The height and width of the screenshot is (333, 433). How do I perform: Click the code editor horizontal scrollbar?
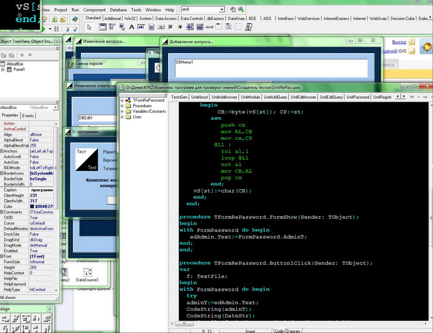tap(299, 324)
